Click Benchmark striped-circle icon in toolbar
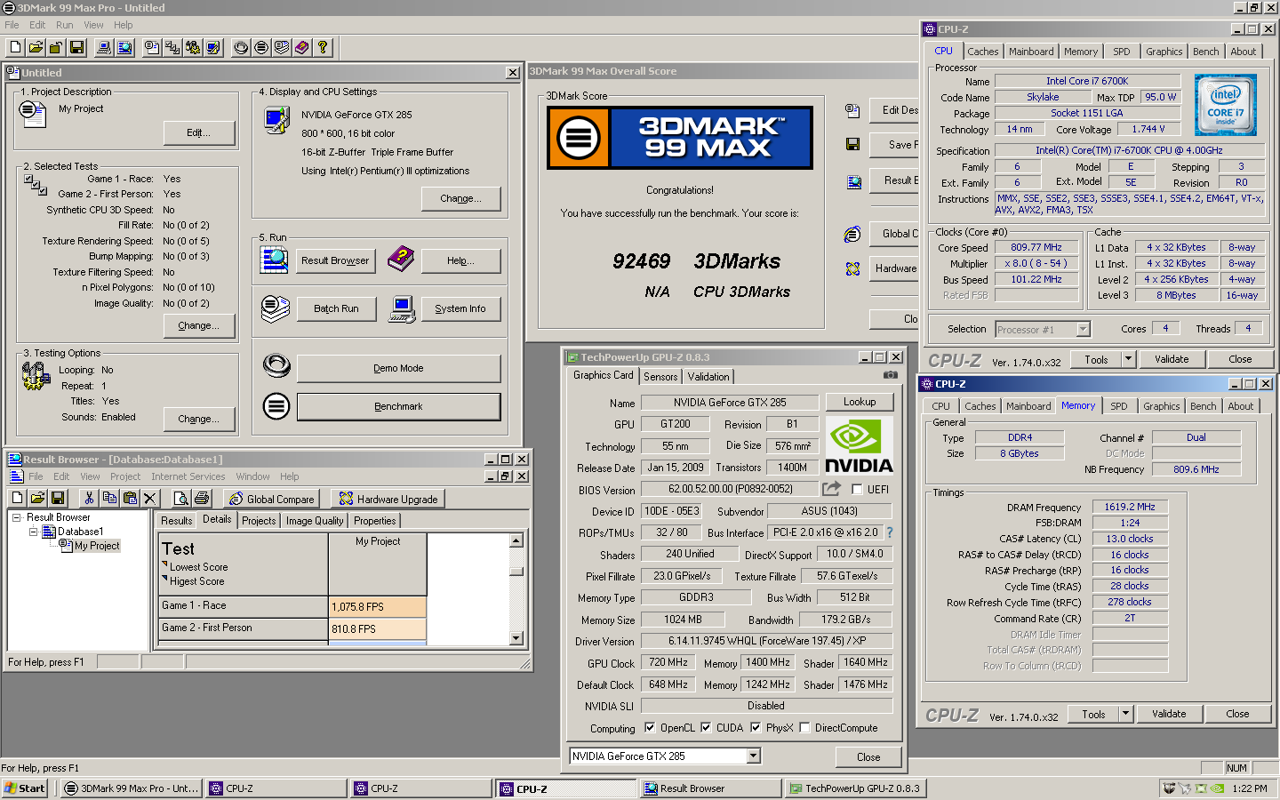The image size is (1280, 800). click(261, 47)
